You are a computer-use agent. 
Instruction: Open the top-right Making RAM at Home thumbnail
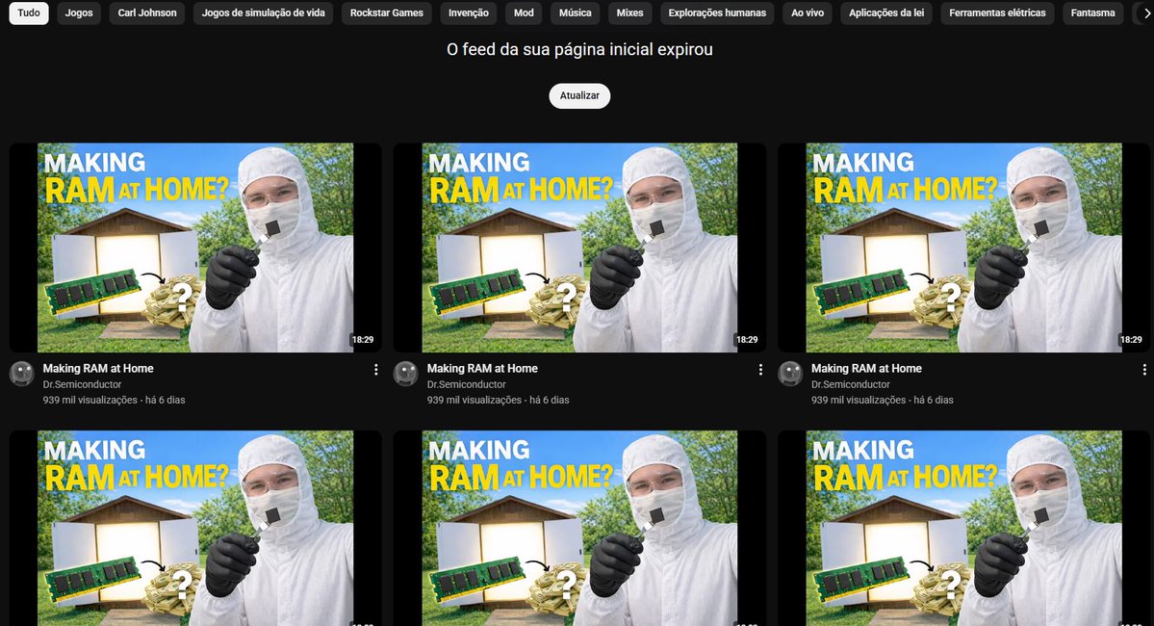click(964, 248)
